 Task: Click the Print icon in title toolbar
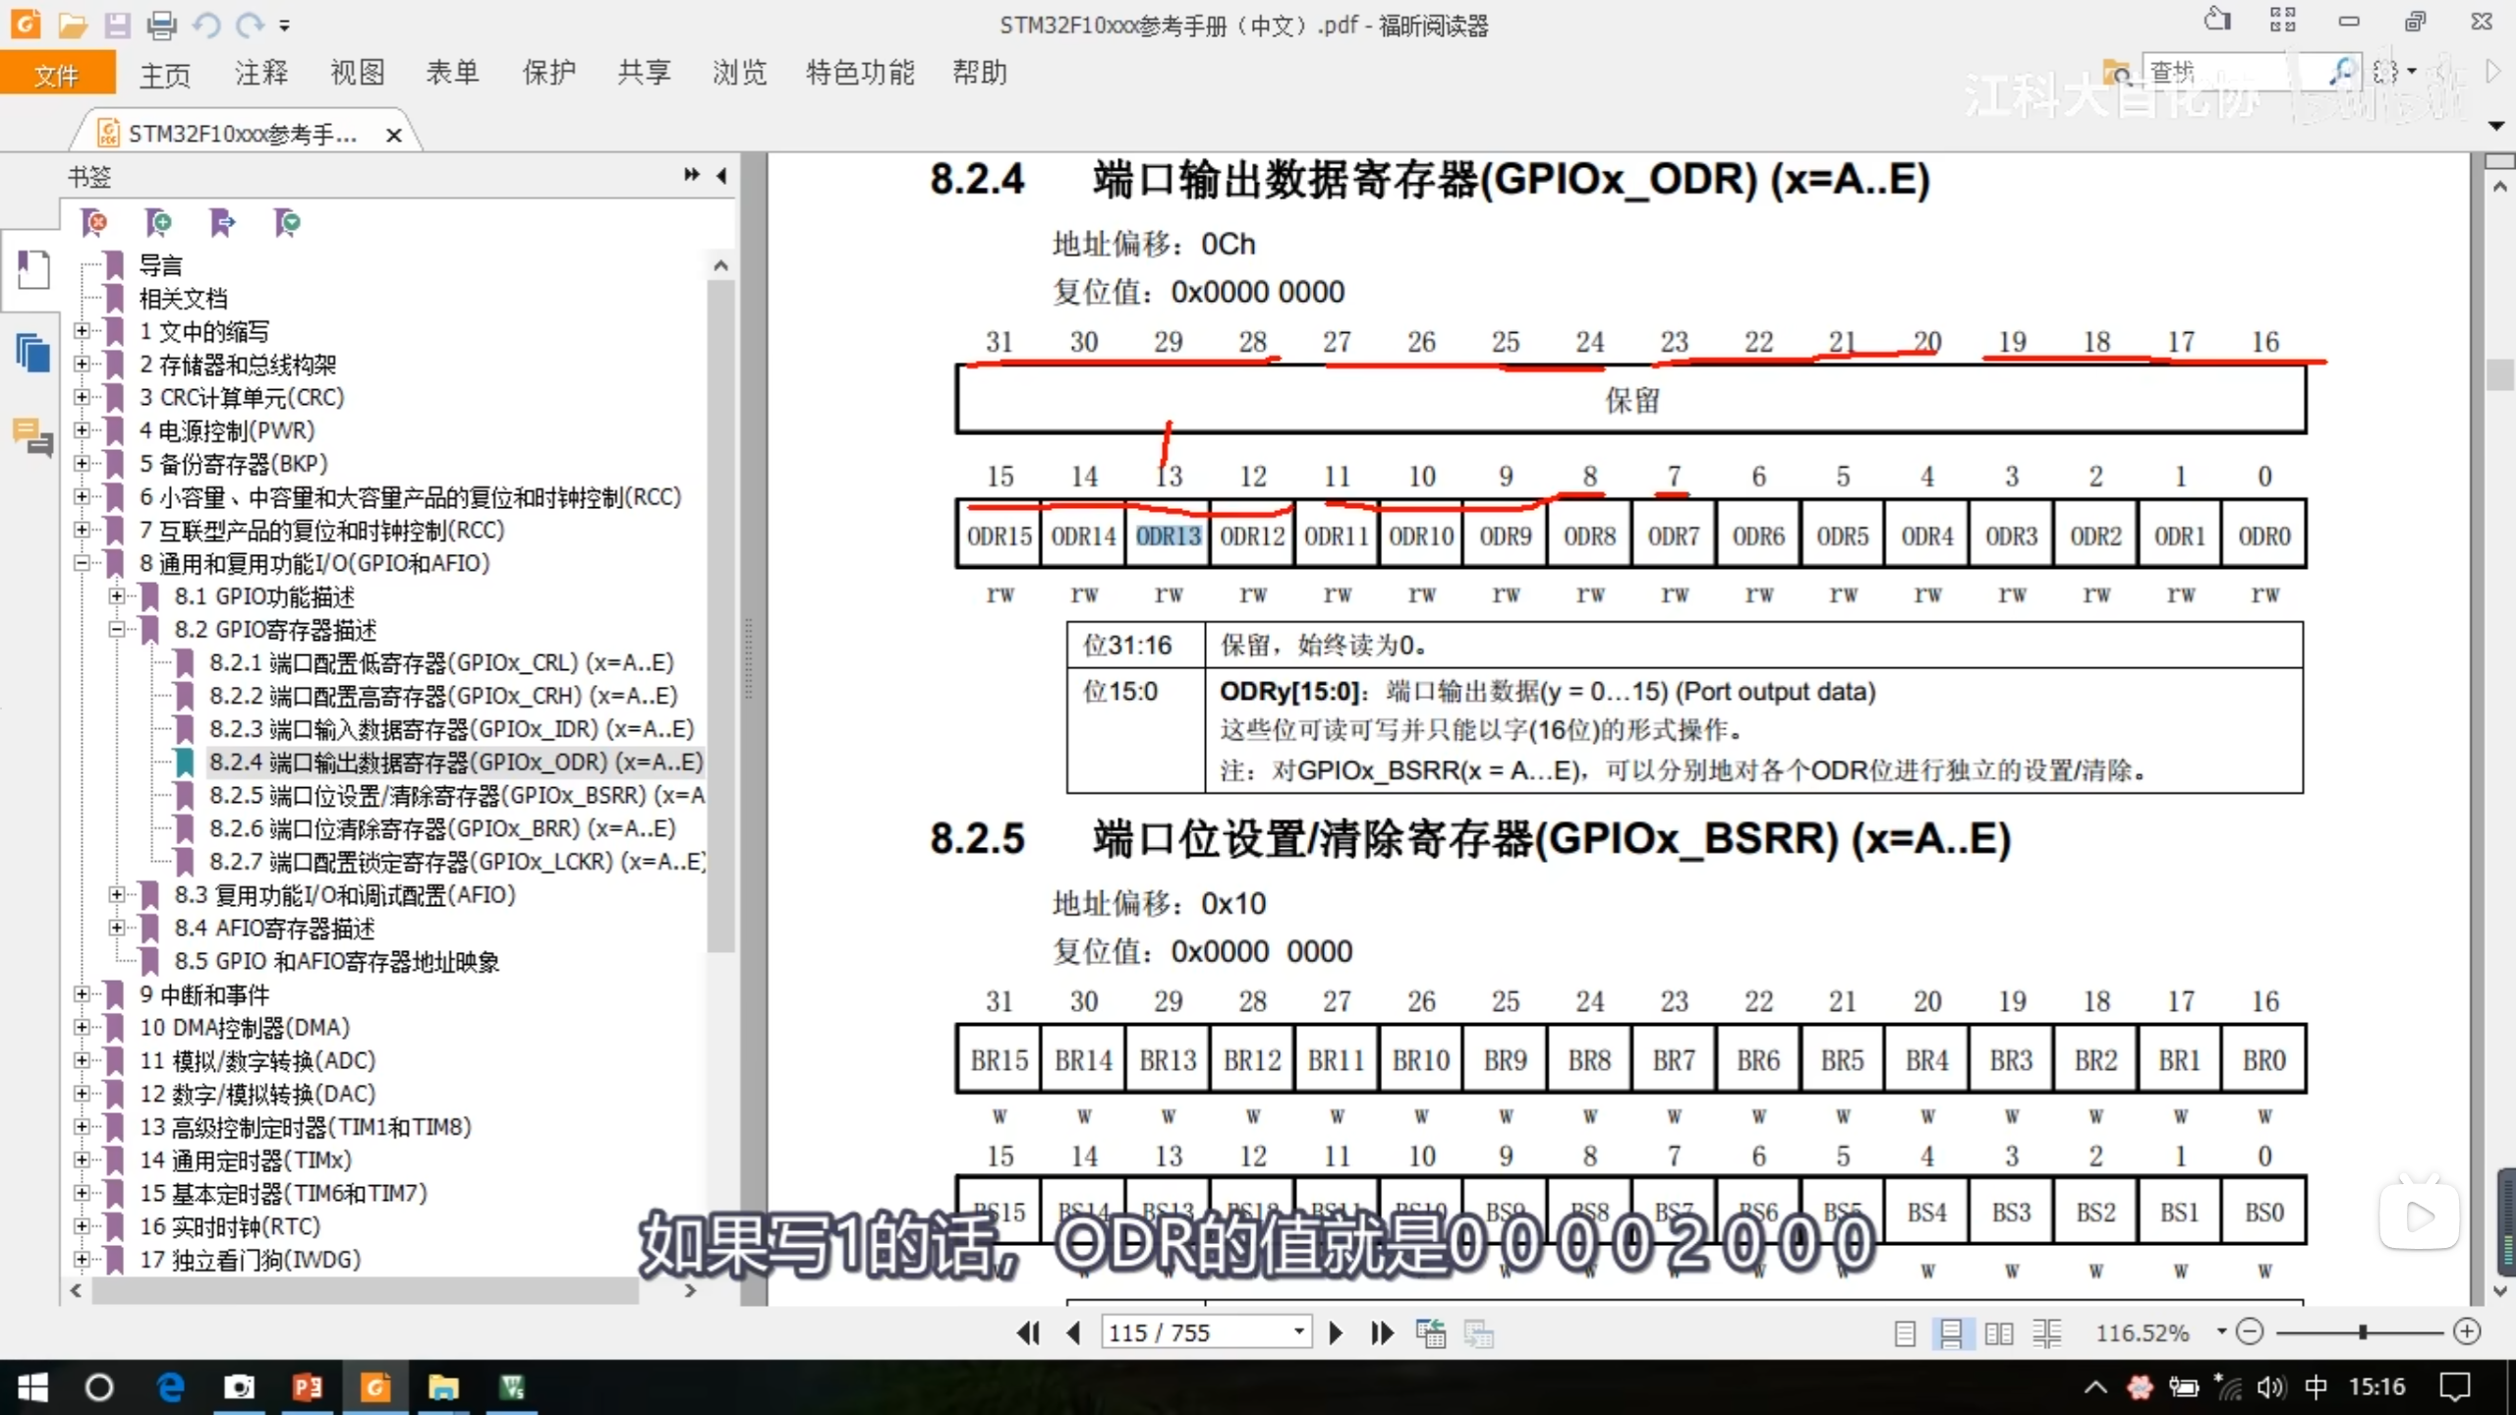(161, 25)
